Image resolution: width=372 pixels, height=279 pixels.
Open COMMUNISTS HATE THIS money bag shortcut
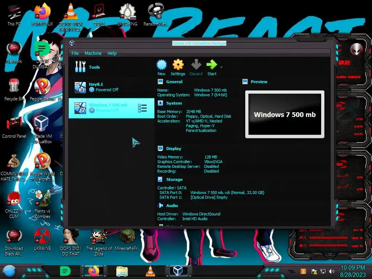(14, 167)
